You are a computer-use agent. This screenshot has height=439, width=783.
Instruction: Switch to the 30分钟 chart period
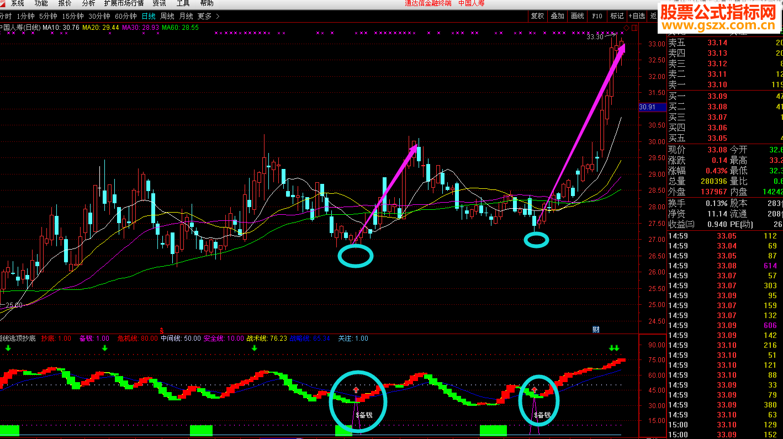tap(99, 16)
